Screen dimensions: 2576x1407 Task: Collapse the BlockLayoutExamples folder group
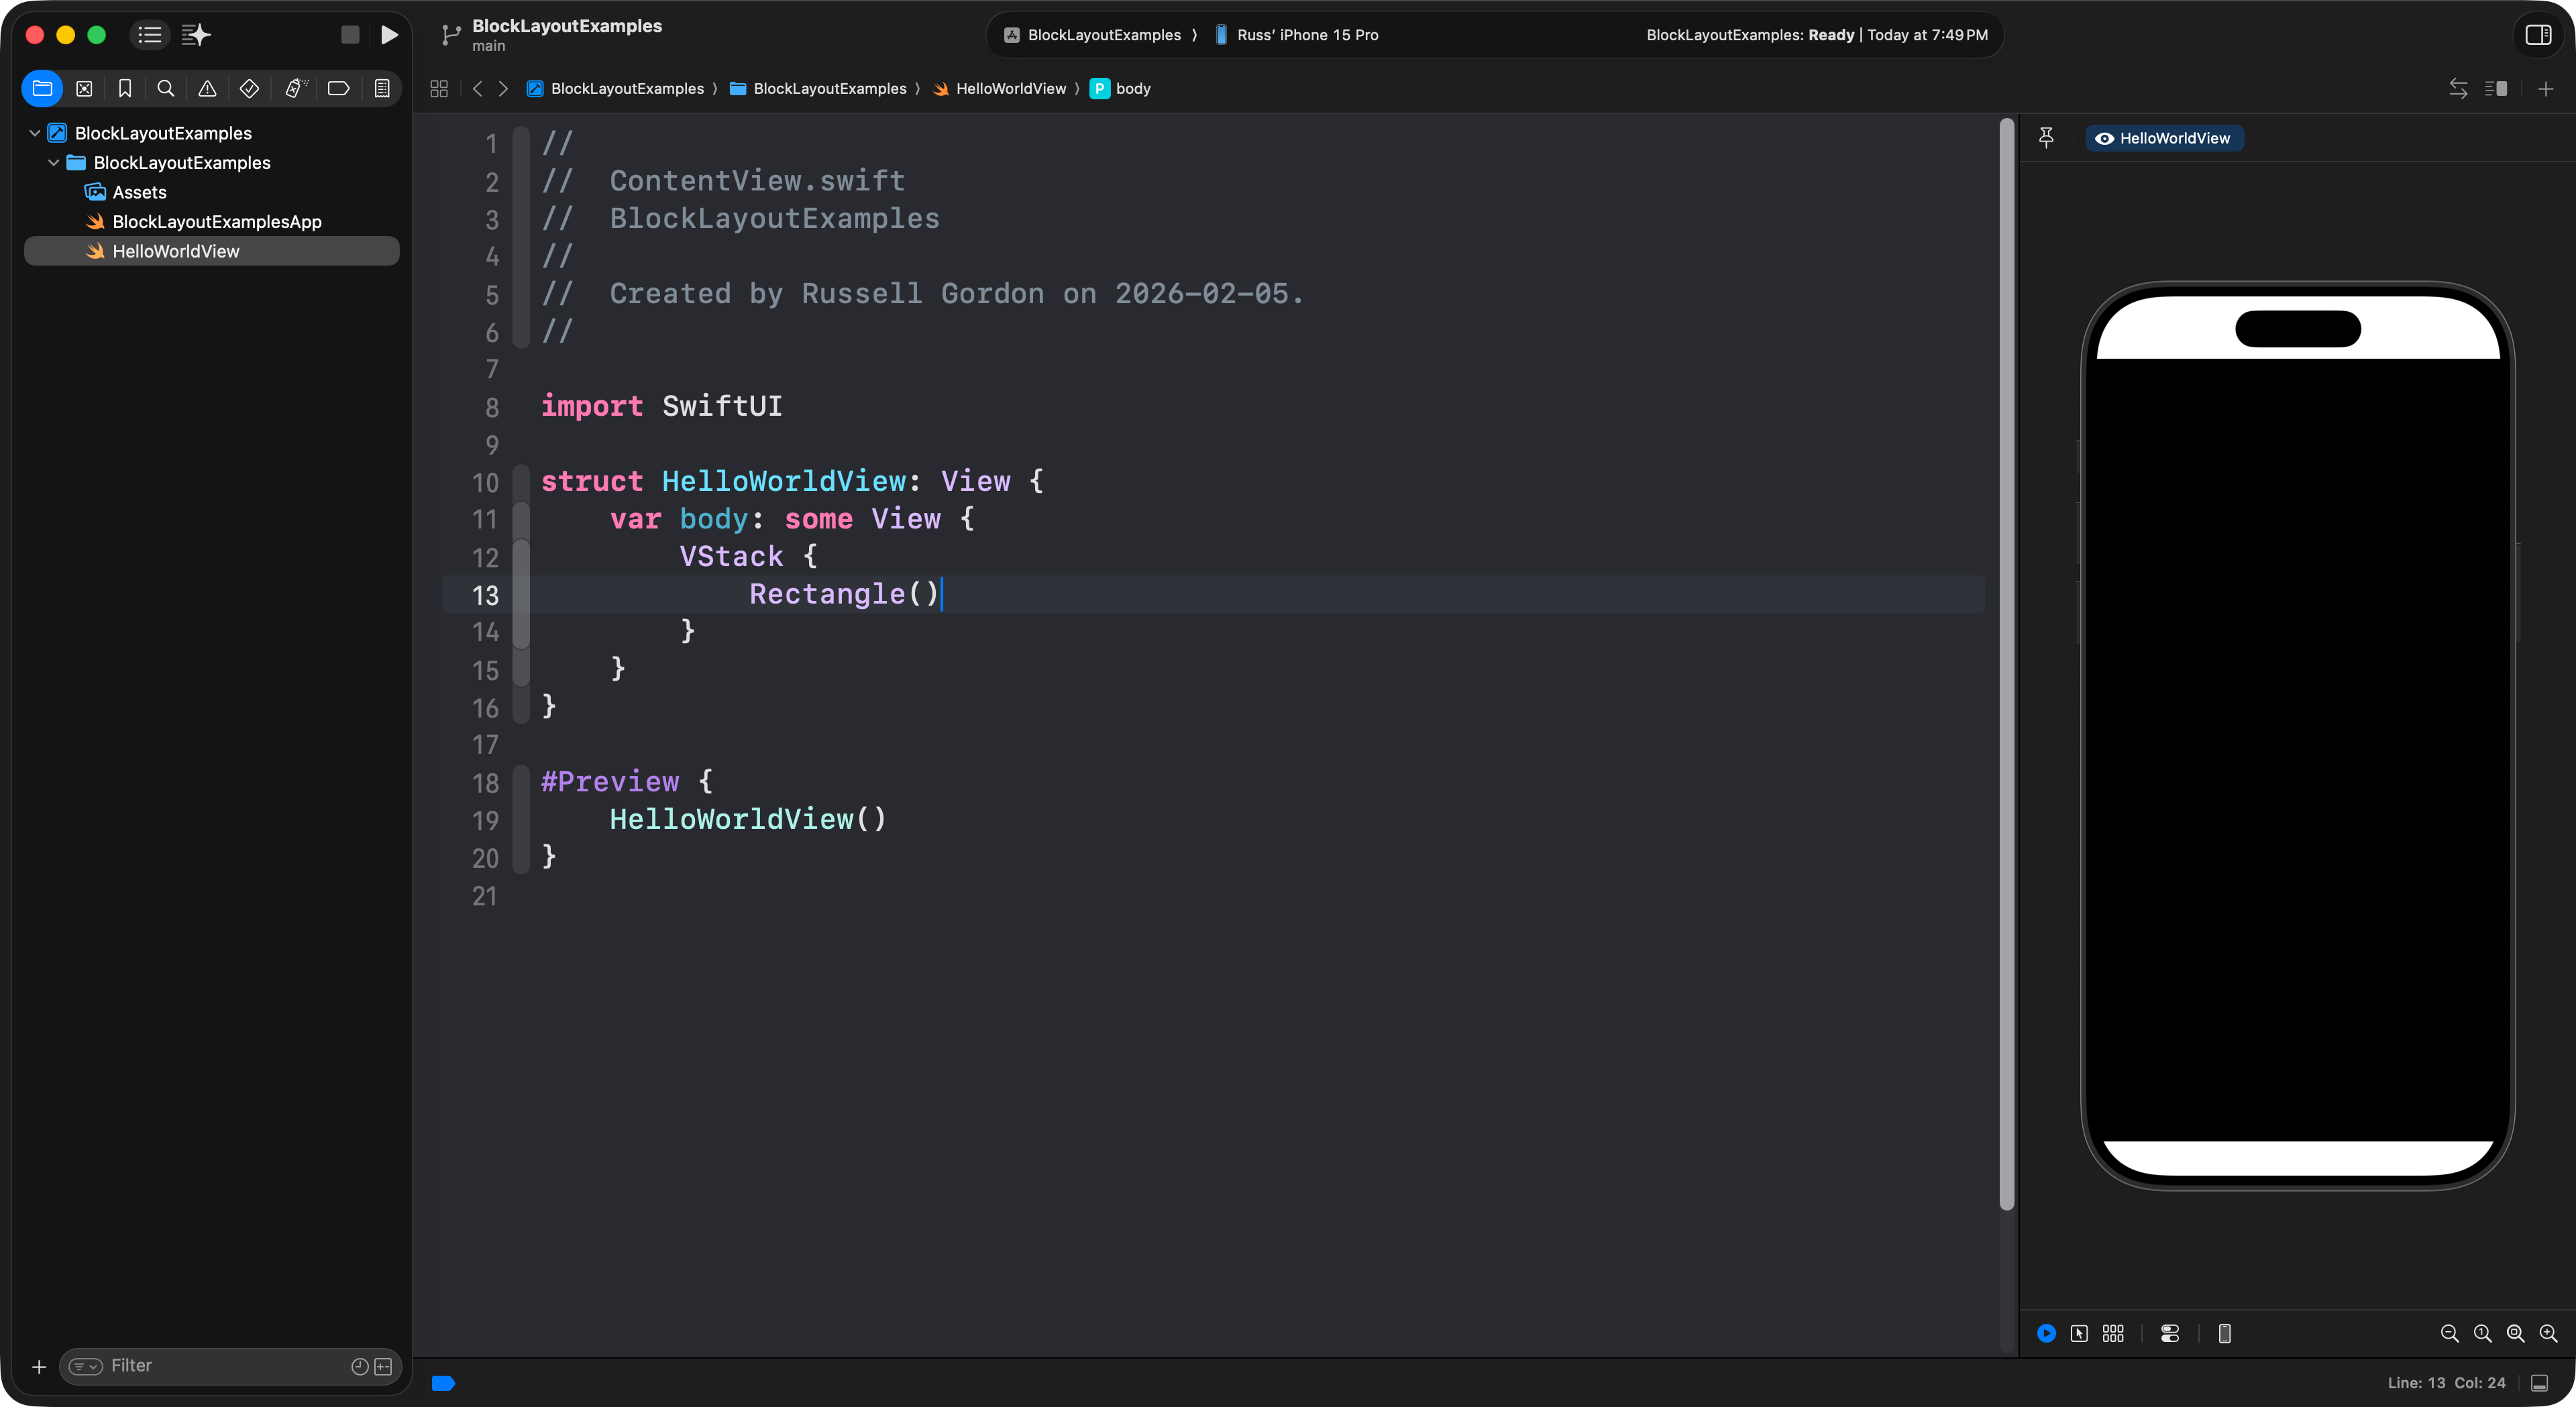[x=54, y=162]
